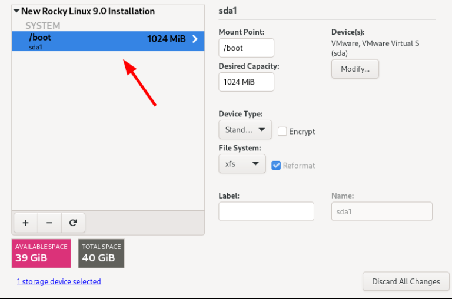Click the plus icon to add mount point
The width and height of the screenshot is (452, 299).
(25, 223)
